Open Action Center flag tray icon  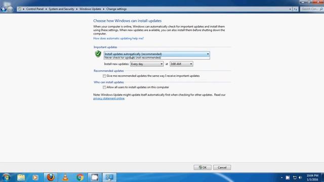tap(288, 177)
